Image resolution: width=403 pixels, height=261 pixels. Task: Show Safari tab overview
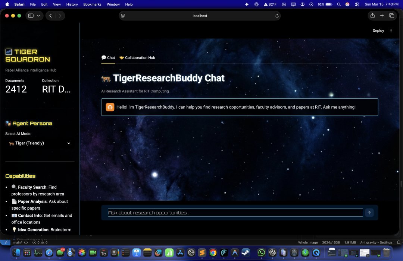pos(392,16)
